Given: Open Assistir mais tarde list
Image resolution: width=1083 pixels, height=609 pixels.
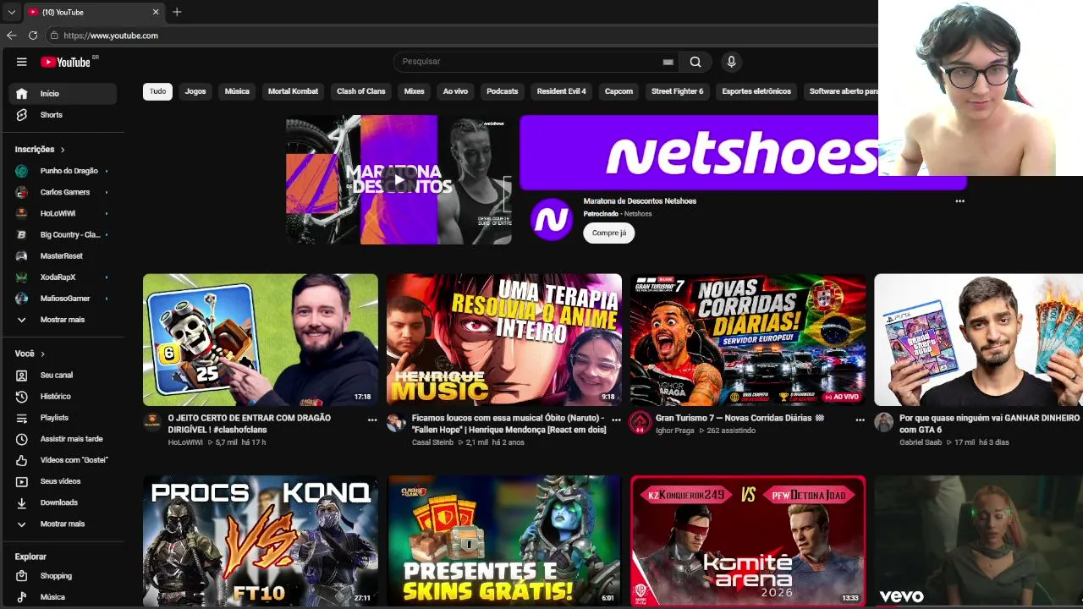Looking at the screenshot, I should point(63,439).
